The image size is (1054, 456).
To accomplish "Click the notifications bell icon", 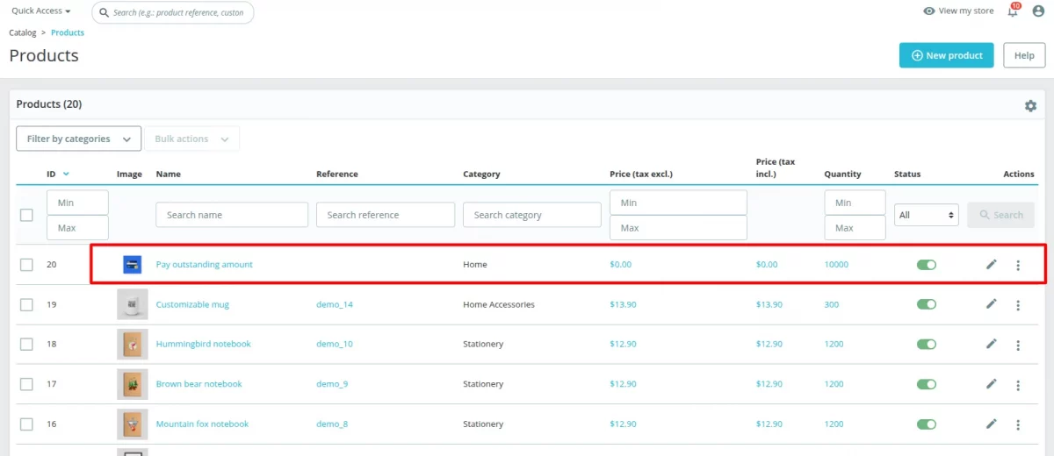I will 1013,11.
